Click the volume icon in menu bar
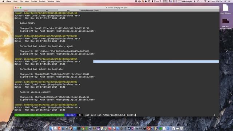233x131 pixels. coord(209,1)
